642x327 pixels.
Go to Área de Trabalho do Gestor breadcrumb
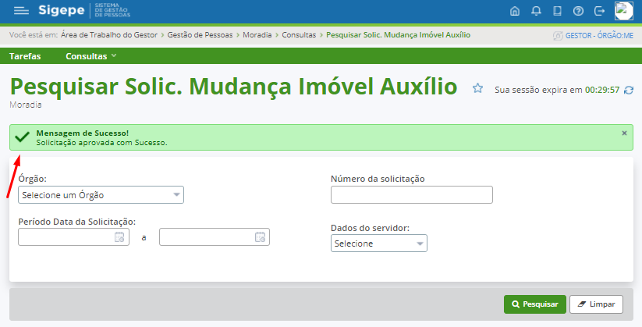109,35
